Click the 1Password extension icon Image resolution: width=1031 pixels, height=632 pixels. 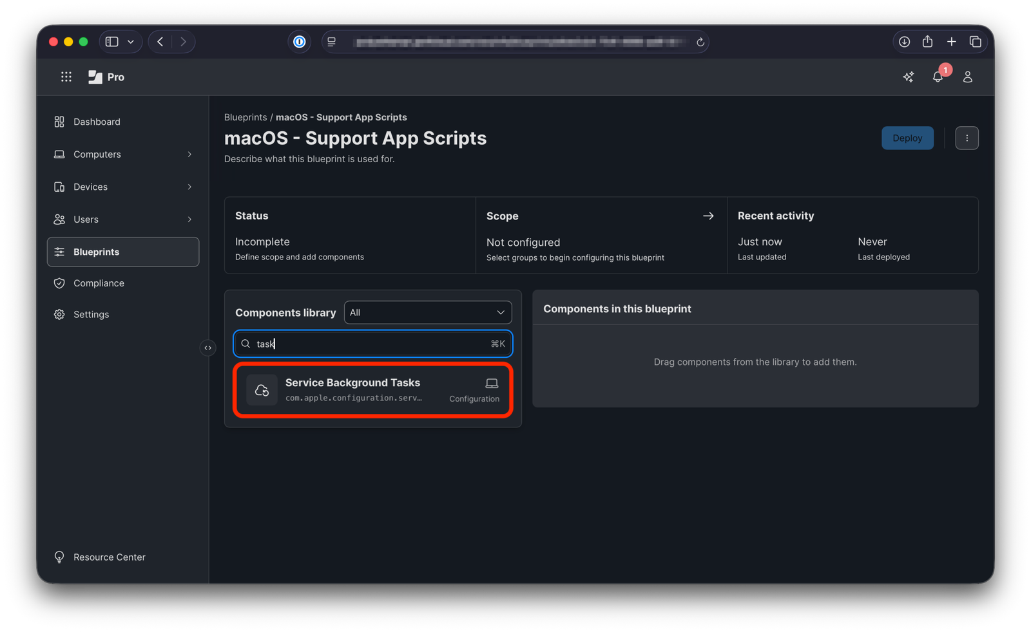(299, 42)
